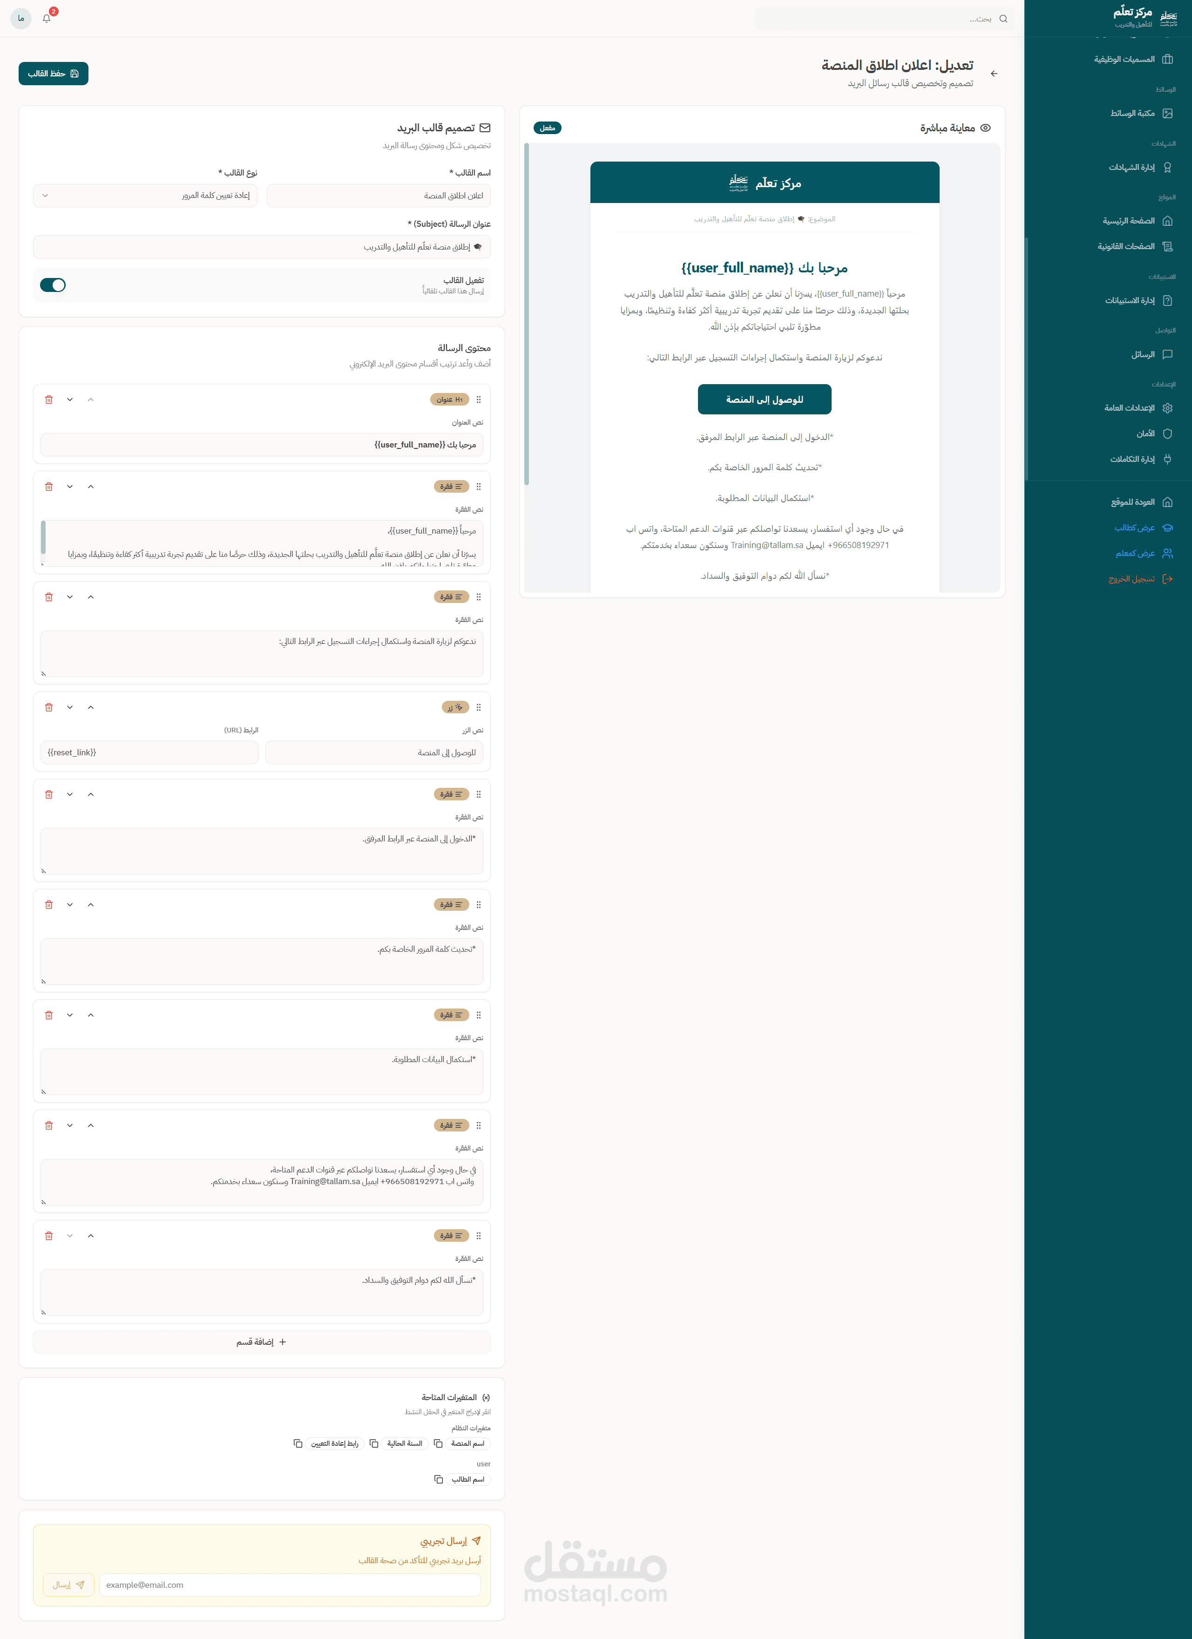Delete the H1 heading section with its trash icon
1192x1639 pixels.
tap(49, 400)
